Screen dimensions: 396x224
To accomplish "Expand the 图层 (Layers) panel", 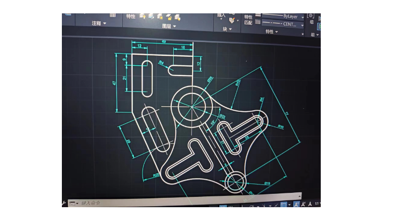I will 170,26.
